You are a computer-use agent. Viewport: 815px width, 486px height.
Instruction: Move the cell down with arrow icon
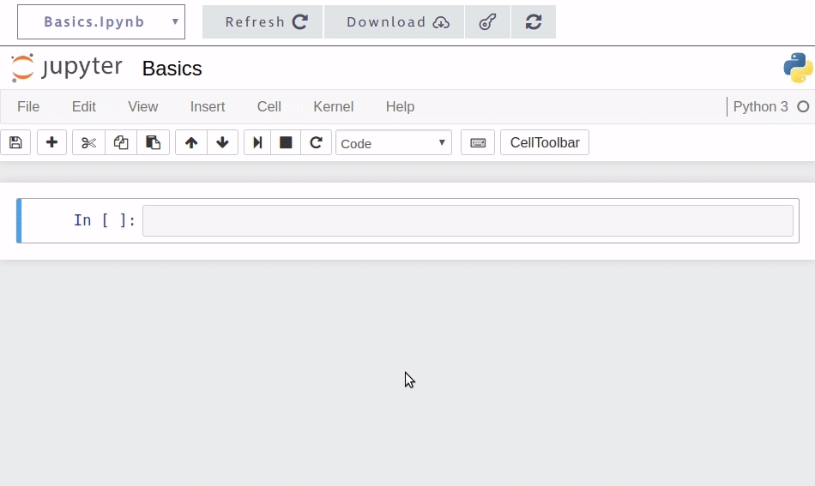[222, 142]
